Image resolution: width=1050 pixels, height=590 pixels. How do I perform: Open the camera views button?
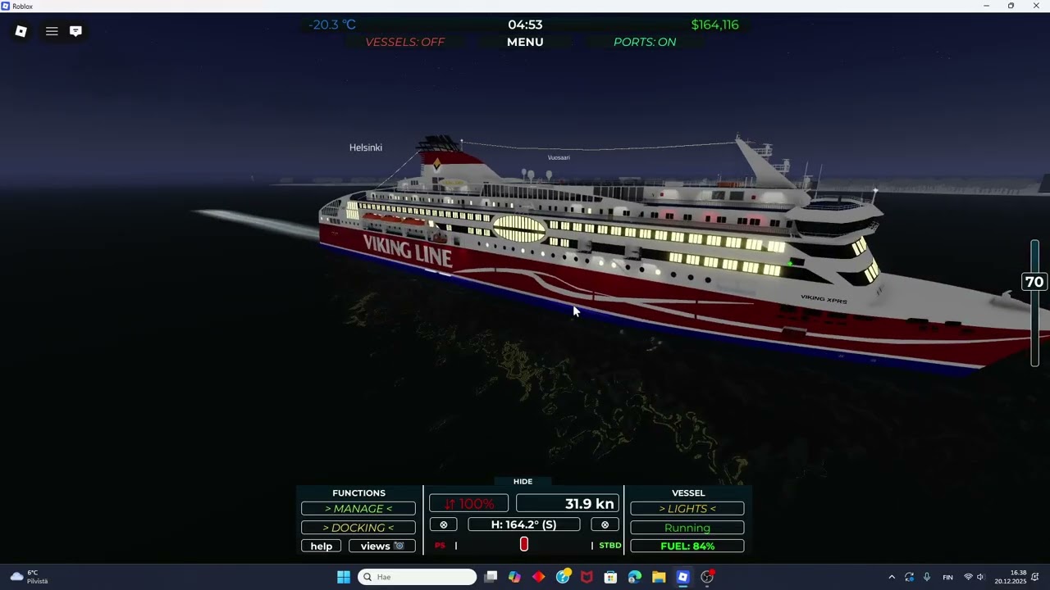coord(382,546)
